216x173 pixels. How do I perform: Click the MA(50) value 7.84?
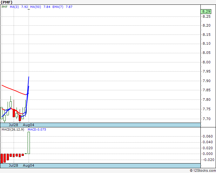click(x=47, y=7)
